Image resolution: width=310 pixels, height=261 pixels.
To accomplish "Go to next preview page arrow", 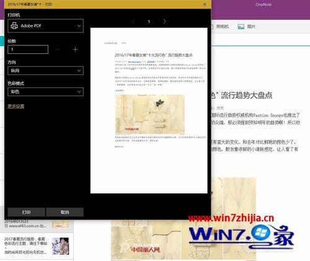I will (164, 21).
